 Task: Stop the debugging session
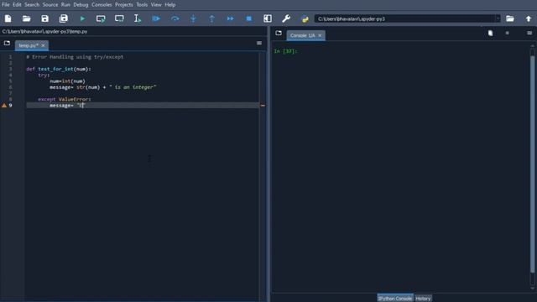pos(249,18)
